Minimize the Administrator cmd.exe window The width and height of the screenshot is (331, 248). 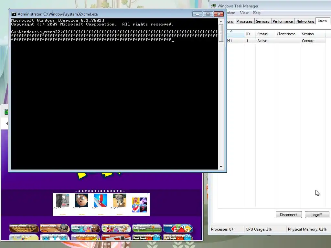197,14
